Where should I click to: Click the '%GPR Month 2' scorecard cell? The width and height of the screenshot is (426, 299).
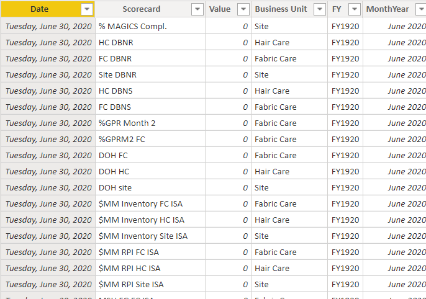click(x=150, y=123)
